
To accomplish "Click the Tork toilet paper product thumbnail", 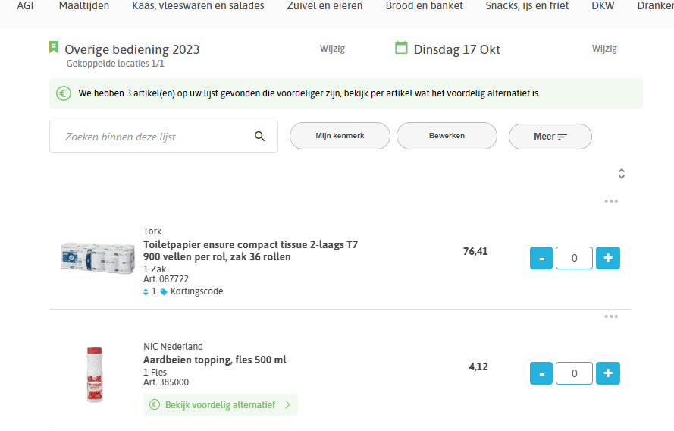I will click(98, 258).
